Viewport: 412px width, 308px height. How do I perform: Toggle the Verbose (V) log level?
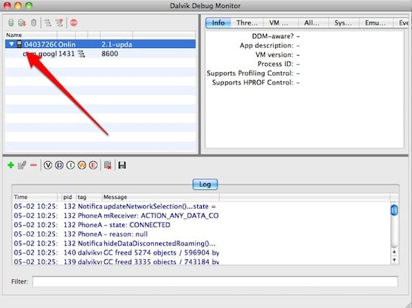coord(47,165)
